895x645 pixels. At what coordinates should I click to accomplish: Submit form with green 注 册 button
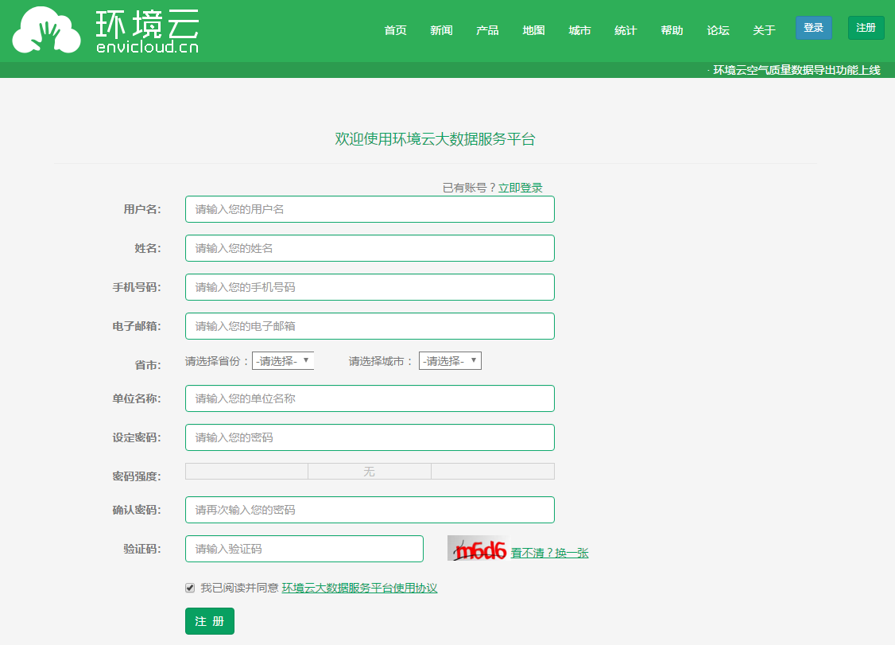210,621
